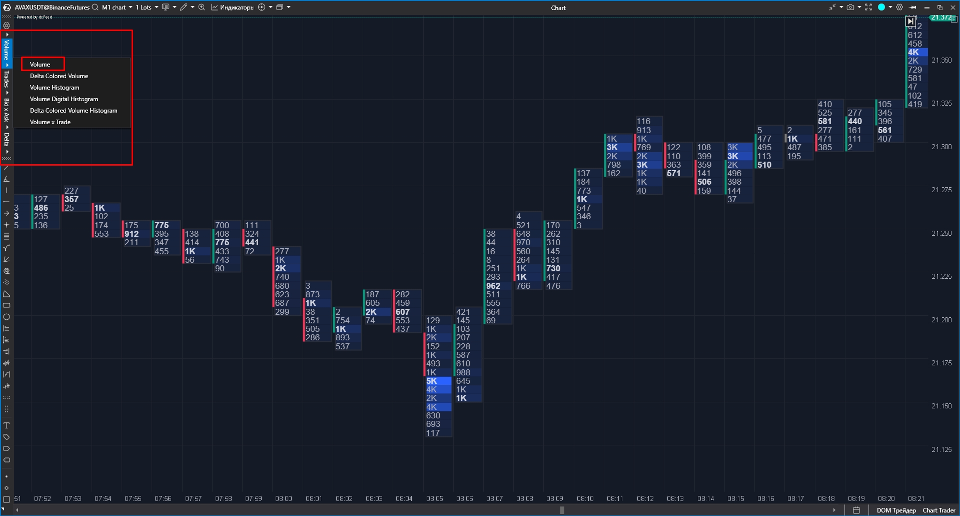Choose Delta Colored Volume menu entry

tap(59, 76)
